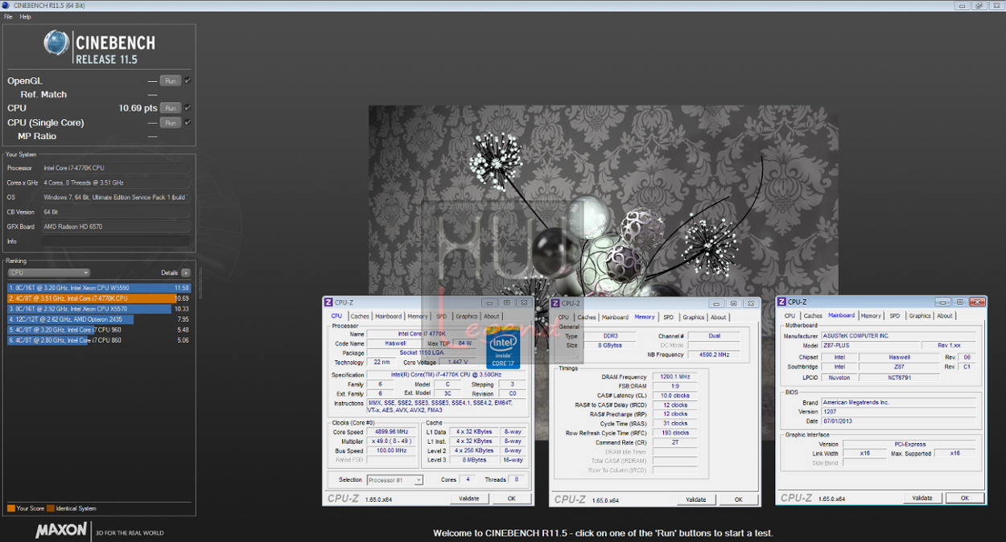
Task: Toggle the OpenGL test checkbox
Action: [188, 80]
